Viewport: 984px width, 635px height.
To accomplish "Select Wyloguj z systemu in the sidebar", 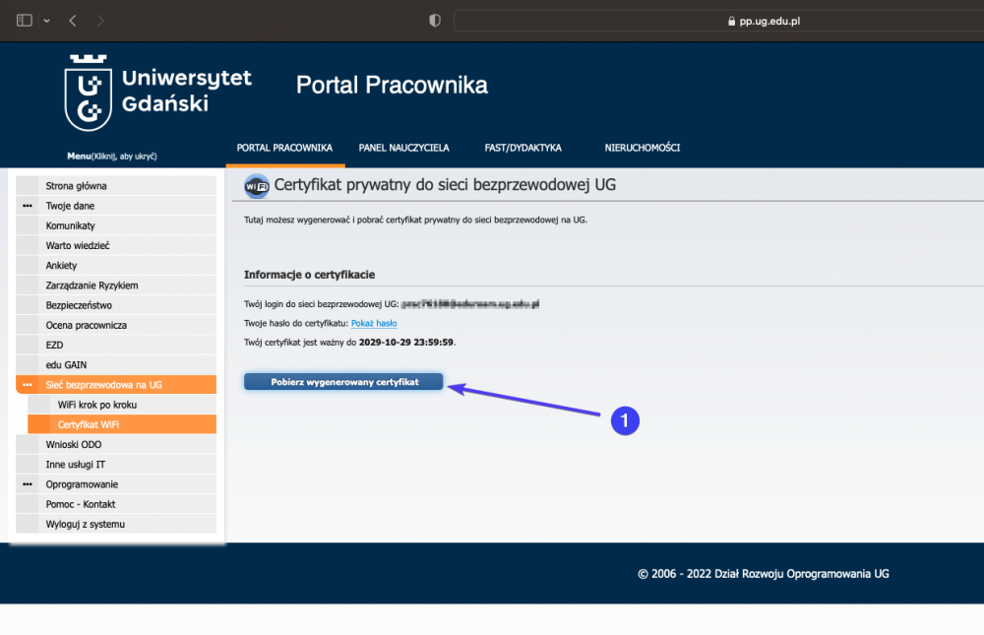I will coord(85,524).
